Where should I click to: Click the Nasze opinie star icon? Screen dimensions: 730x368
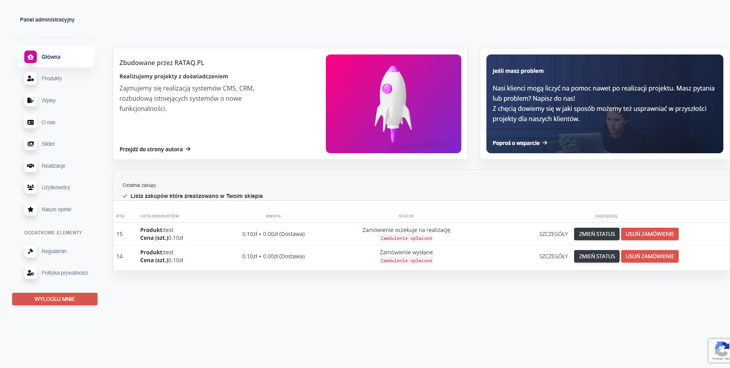click(31, 209)
